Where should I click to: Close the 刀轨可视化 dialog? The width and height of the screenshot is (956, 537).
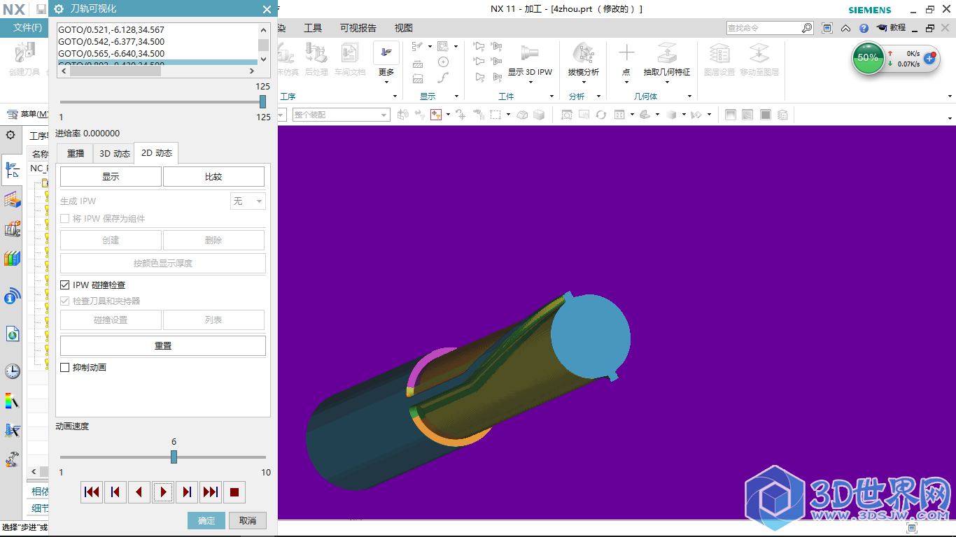pyautogui.click(x=267, y=9)
